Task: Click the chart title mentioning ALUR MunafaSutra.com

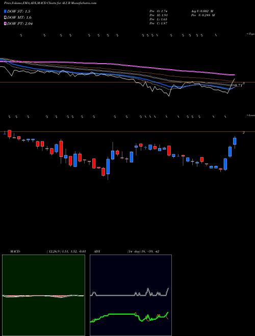Action: click(x=50, y=3)
